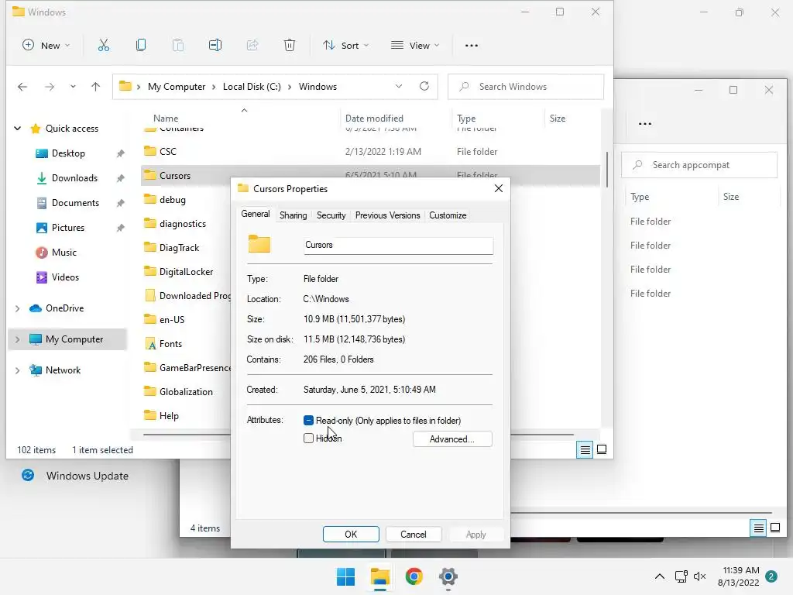Select Downloads in Quick access
The height and width of the screenshot is (595, 793).
[x=74, y=178]
